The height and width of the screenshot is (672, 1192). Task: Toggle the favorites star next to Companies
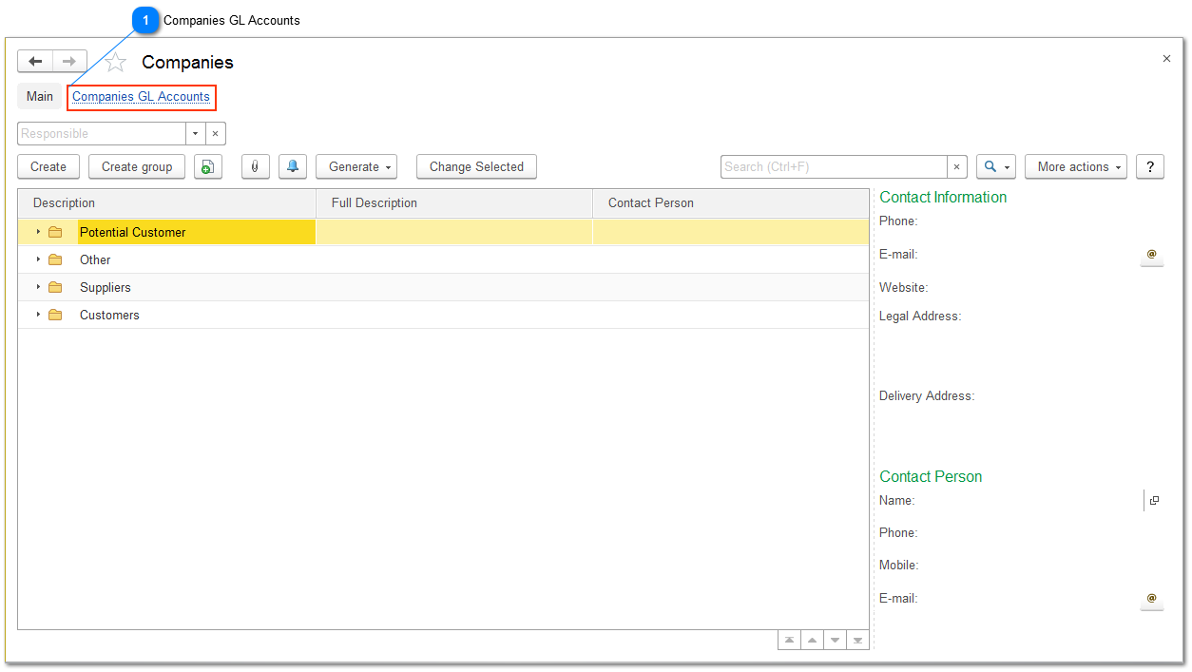point(115,62)
